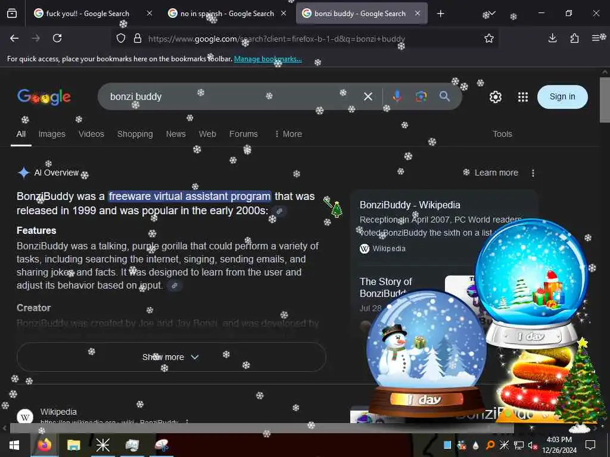Click the snowflake app taskbar icon
This screenshot has width=610, height=457.
[103, 445]
